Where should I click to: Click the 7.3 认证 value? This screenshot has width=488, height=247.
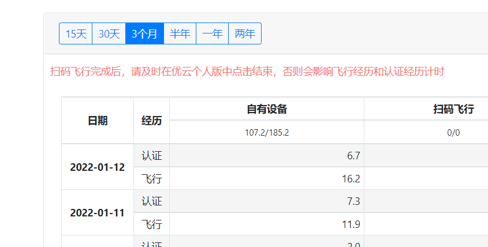pos(353,201)
